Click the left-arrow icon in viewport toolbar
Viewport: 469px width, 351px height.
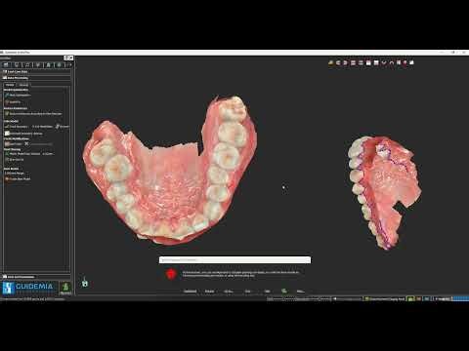point(338,62)
